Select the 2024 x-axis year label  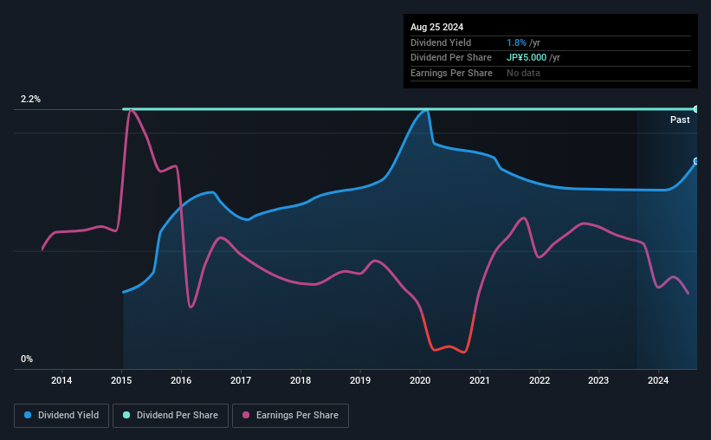click(658, 380)
